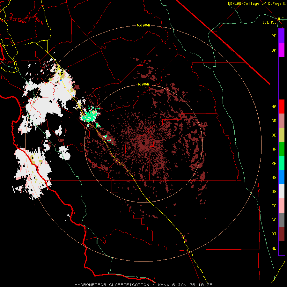Click the [CLAS] legend header
This screenshot has height=287, width=287.
click(269, 22)
